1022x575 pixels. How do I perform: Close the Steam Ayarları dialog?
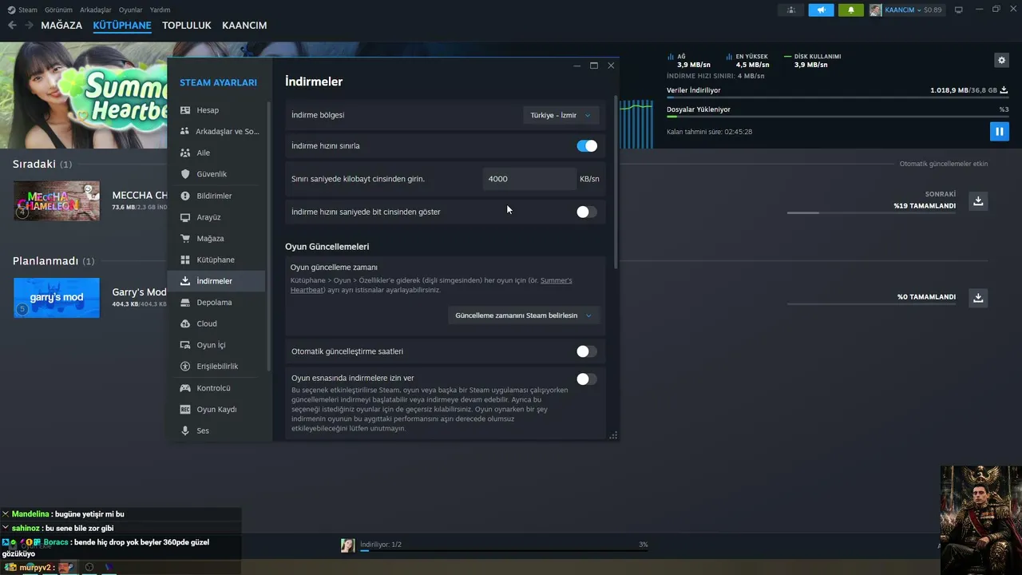click(x=611, y=65)
